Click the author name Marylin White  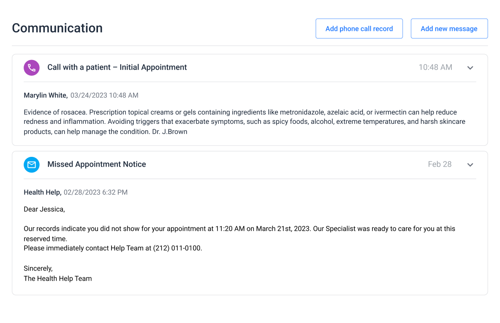click(x=45, y=96)
